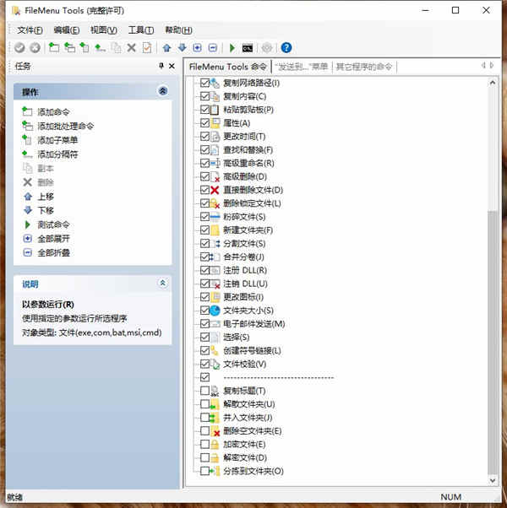Viewport: 507px width, 508px height.
Task: Click the apply changes checkmark toolbar icon
Action: pos(19,48)
